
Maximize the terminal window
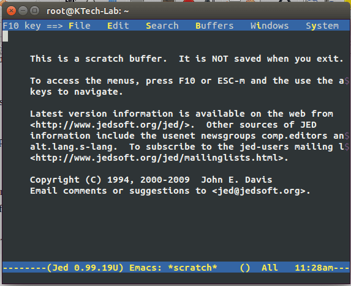click(34, 11)
